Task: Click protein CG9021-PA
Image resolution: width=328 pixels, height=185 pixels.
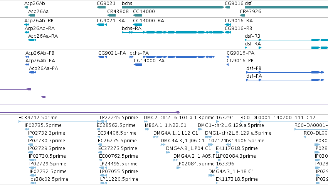Action: pyautogui.click(x=112, y=53)
